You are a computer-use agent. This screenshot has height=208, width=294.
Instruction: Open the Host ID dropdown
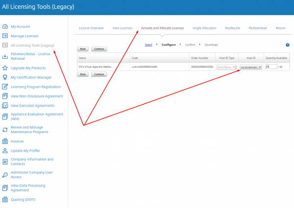pyautogui.click(x=251, y=67)
